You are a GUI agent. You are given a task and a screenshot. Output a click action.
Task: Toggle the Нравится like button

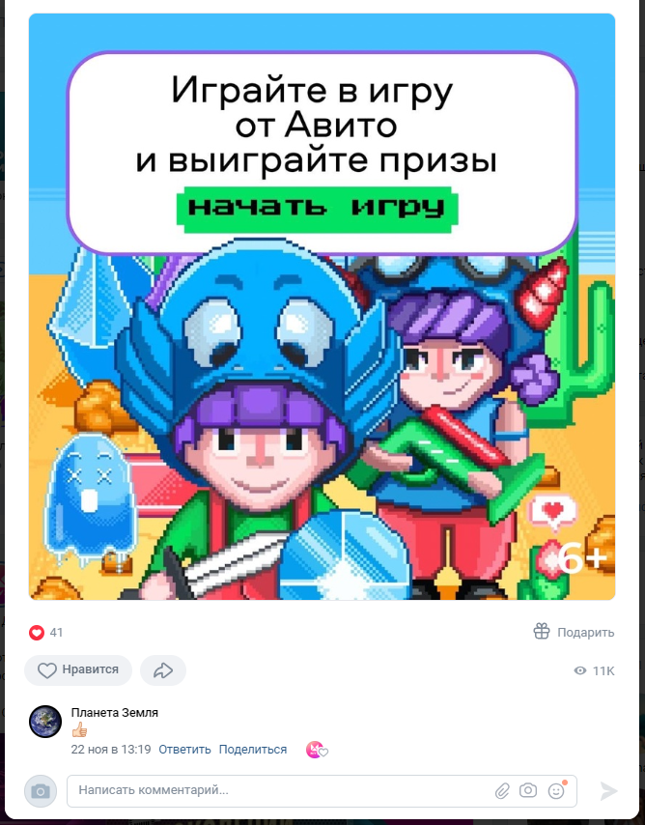click(x=78, y=670)
